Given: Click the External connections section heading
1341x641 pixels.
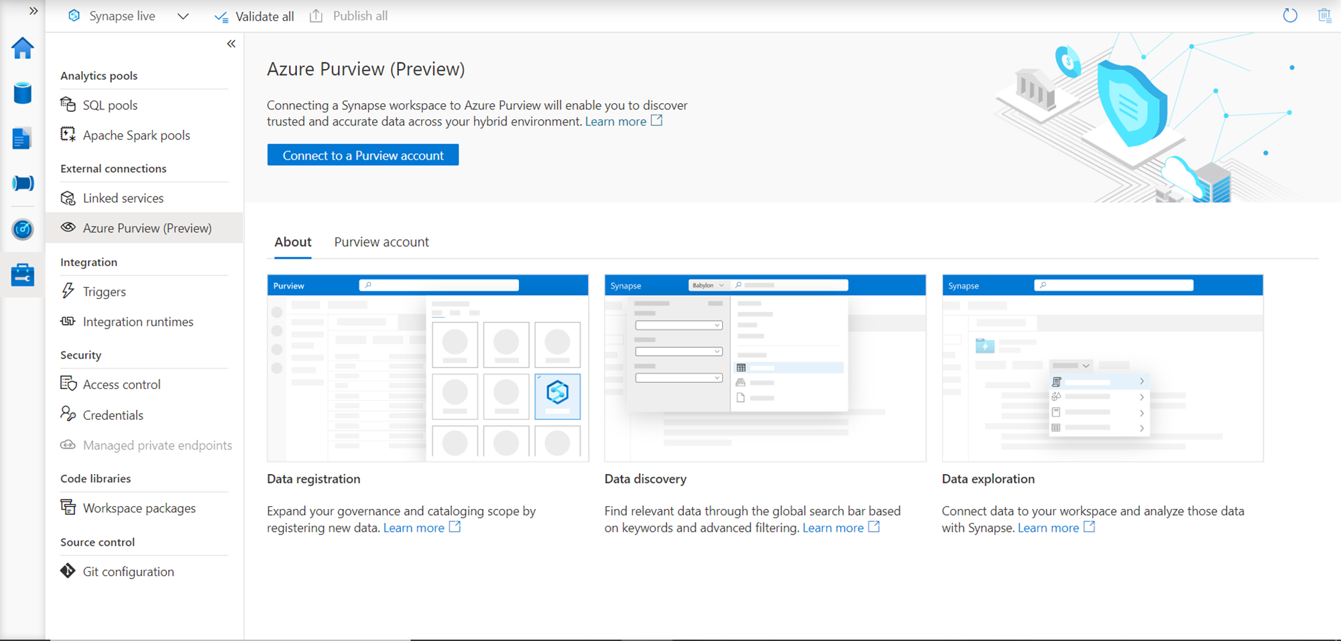Looking at the screenshot, I should (113, 169).
